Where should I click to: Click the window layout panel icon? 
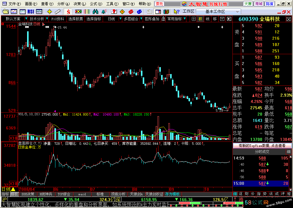point(158,11)
